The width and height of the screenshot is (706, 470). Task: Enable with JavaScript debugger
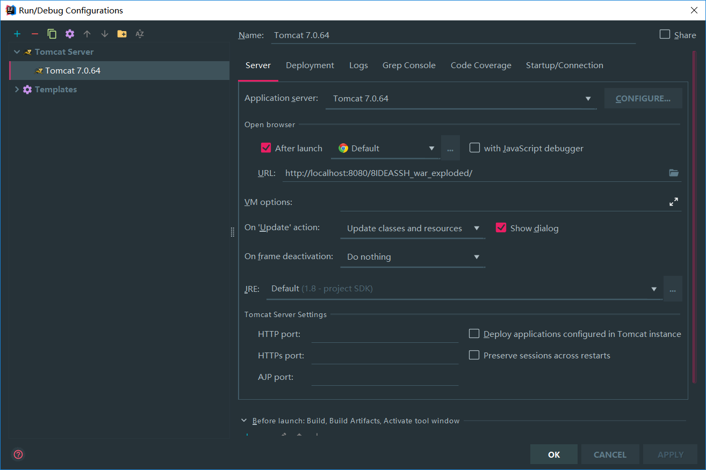coord(474,148)
